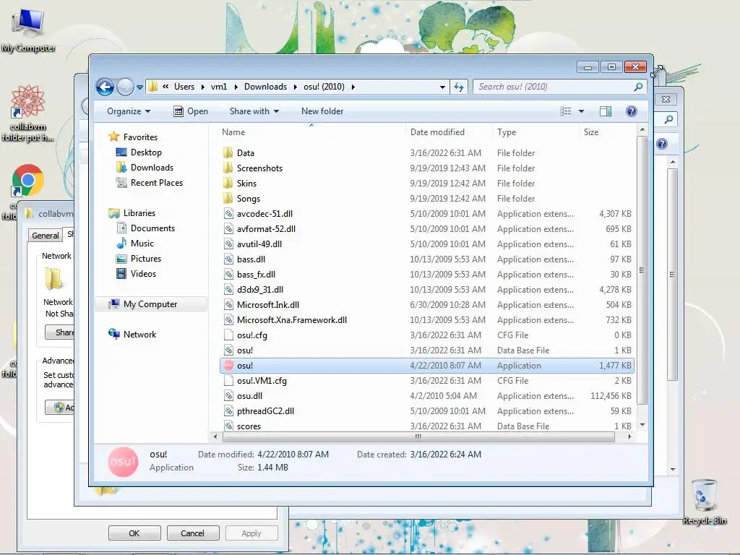Open the Recycle Bin desktop icon

point(704,502)
